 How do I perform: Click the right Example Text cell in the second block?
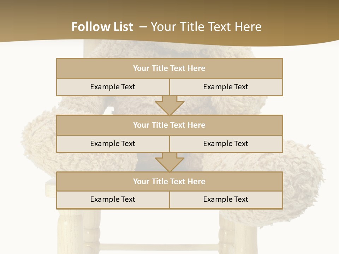(226, 144)
